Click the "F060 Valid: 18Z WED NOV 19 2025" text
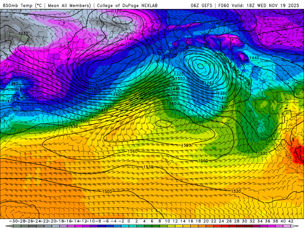This screenshot has width=304, height=228. (x=259, y=6)
